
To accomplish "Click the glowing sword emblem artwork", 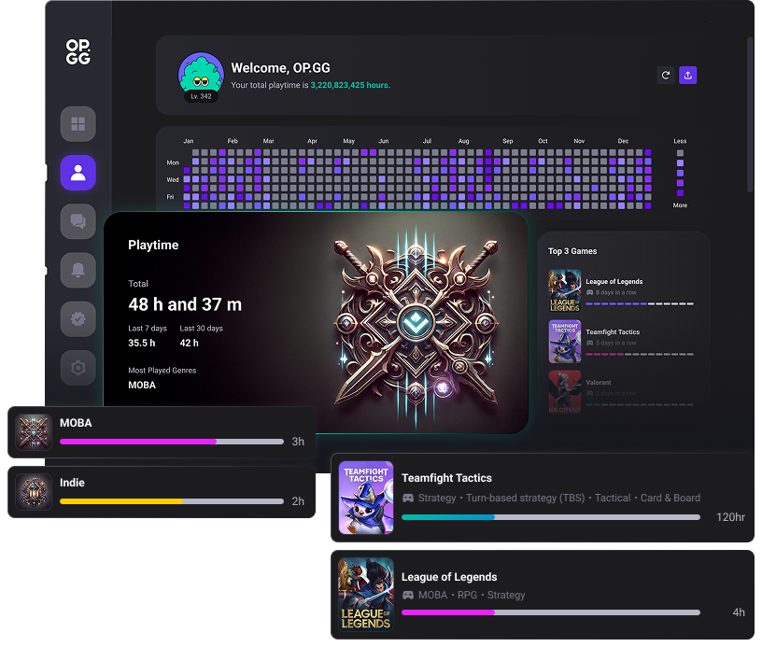I will pos(416,323).
